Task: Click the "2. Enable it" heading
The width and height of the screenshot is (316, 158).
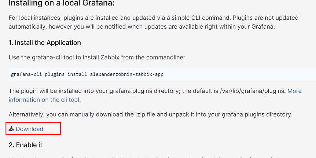Action: [26, 145]
